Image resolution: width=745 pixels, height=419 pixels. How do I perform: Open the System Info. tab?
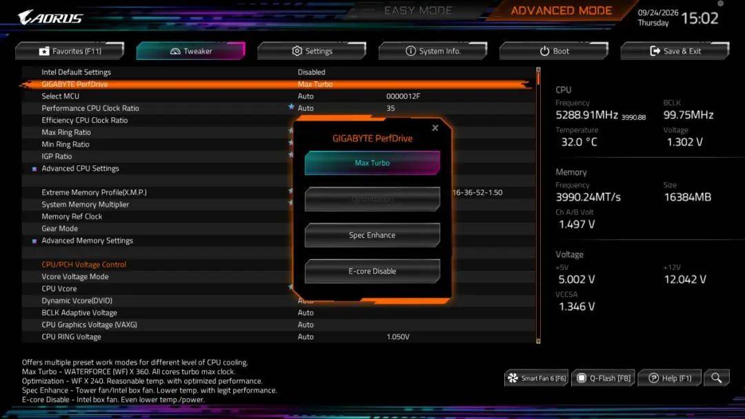coord(433,51)
